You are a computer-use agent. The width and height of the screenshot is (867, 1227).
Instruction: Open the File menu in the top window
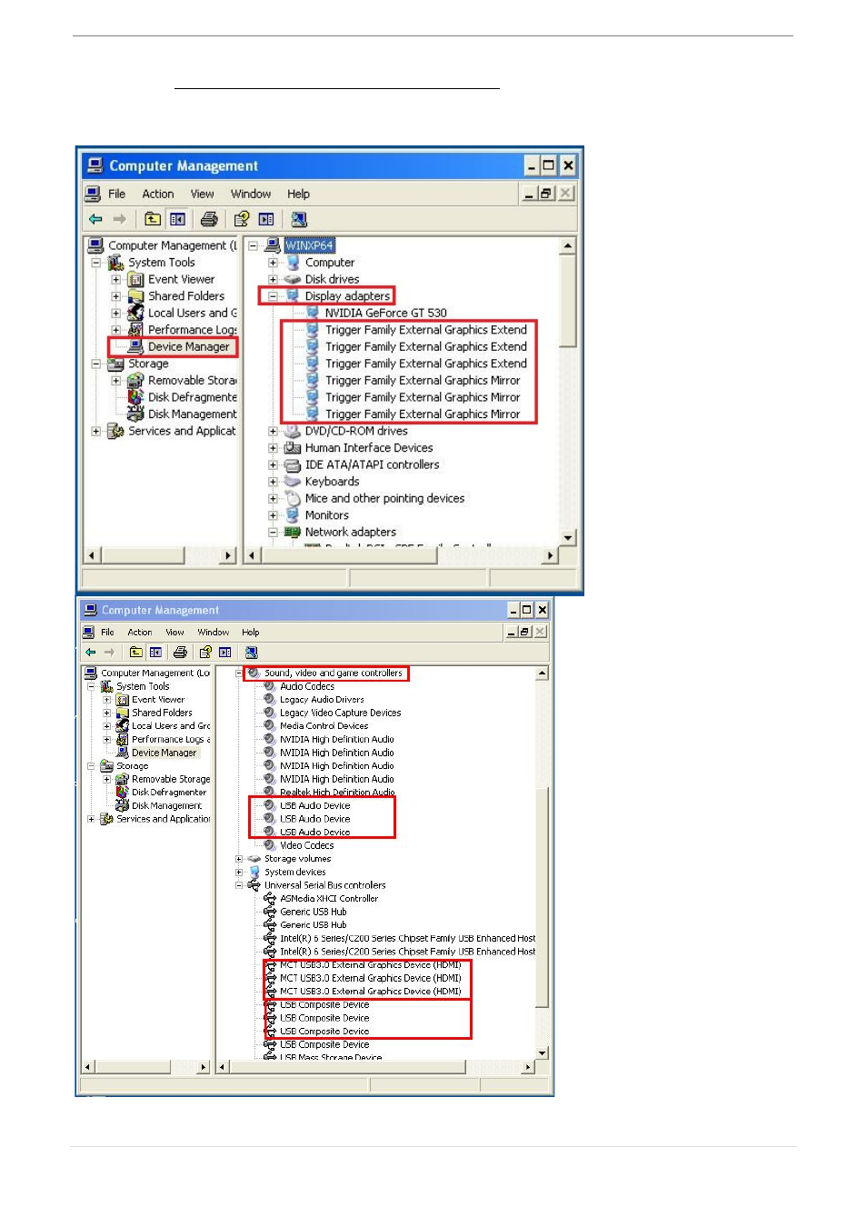(116, 194)
